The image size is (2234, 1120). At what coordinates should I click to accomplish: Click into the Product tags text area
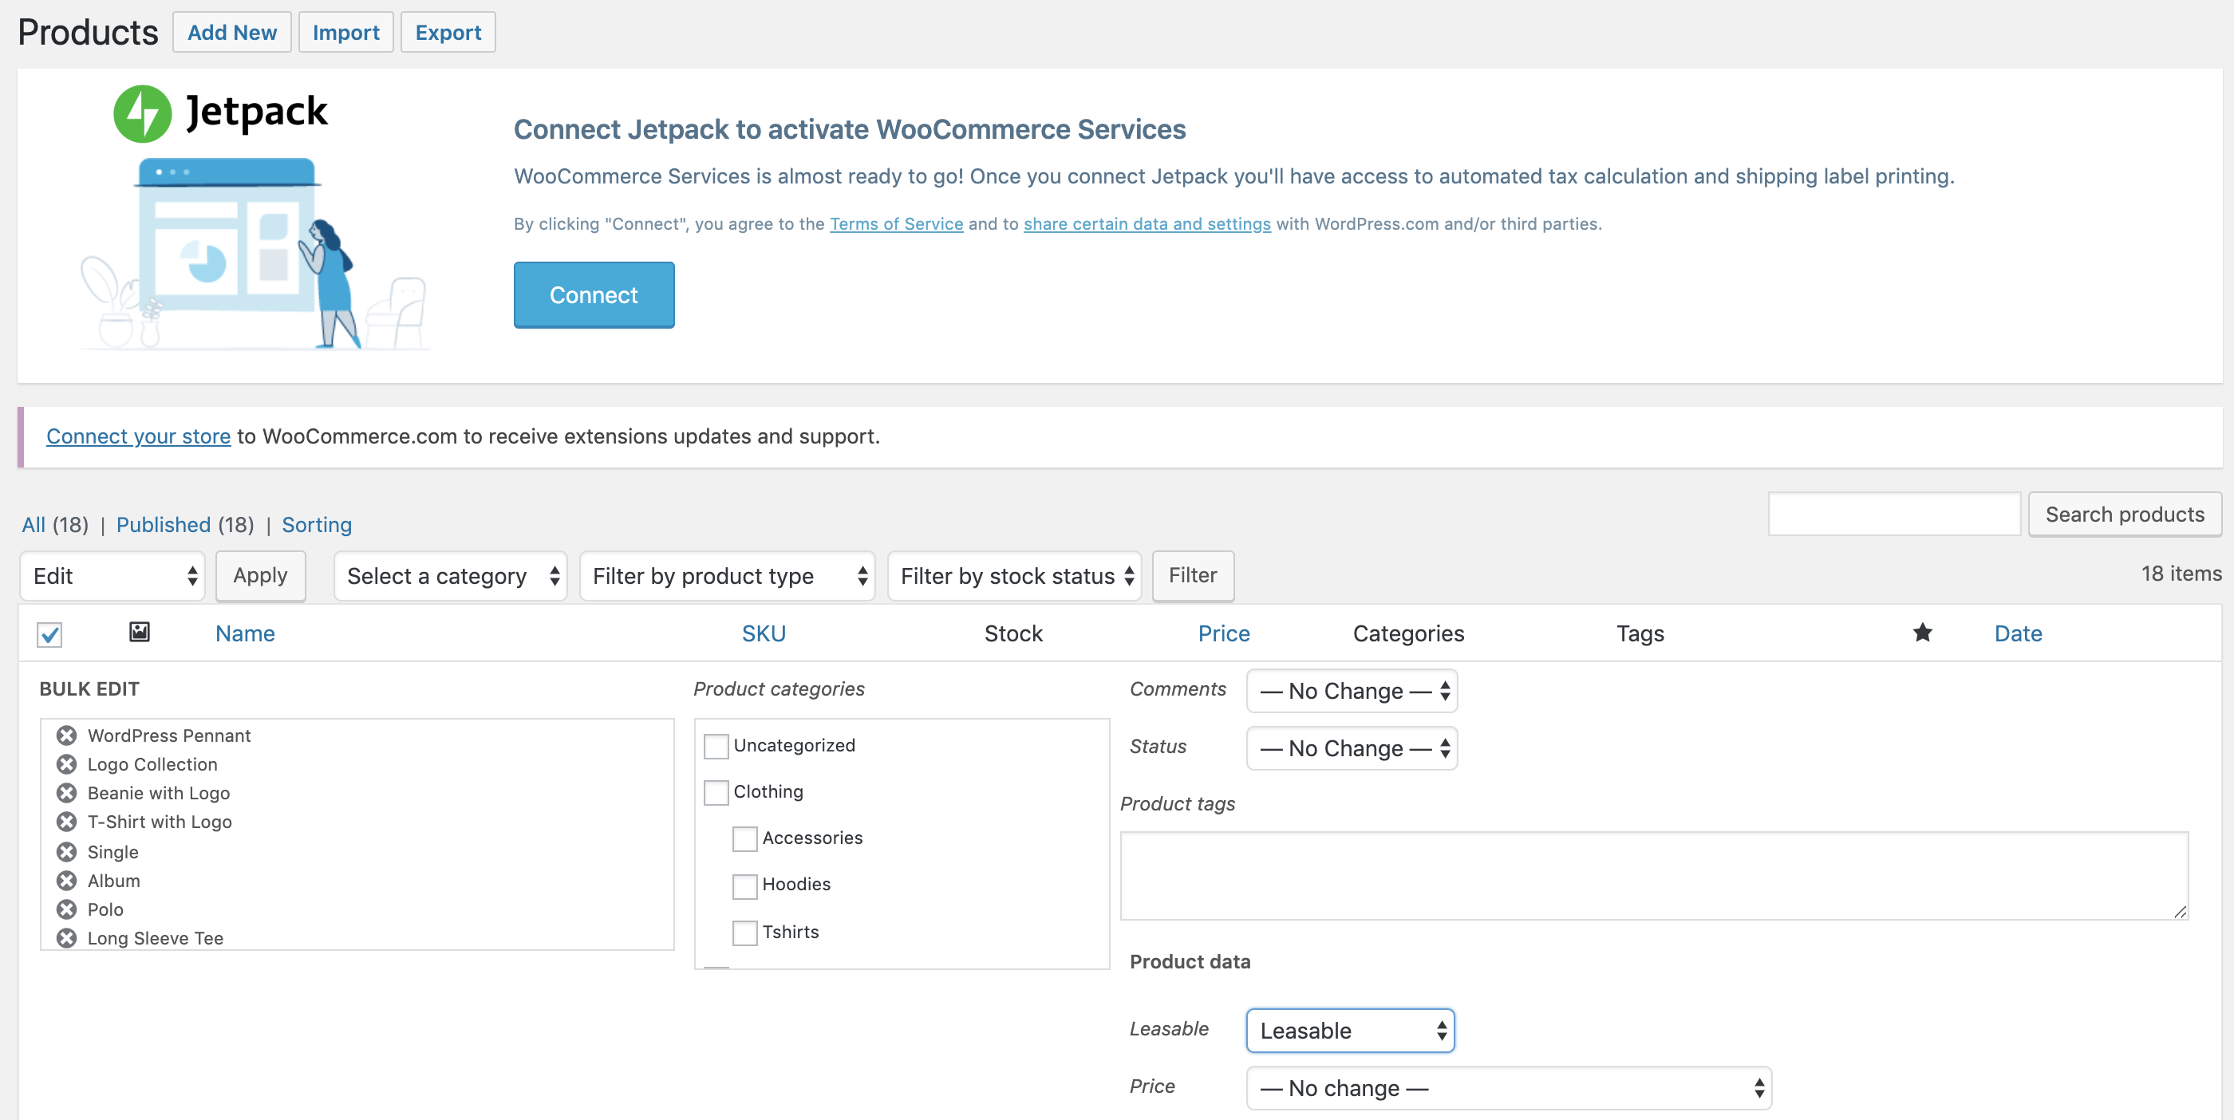coord(1653,874)
